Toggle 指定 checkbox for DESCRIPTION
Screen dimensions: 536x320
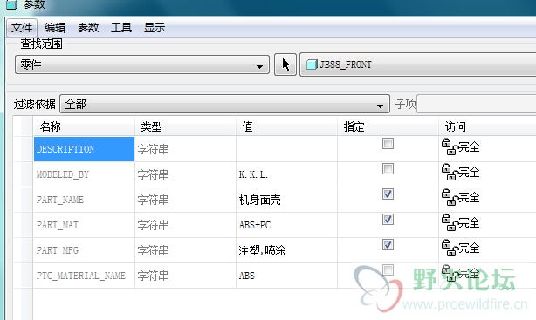pos(388,144)
